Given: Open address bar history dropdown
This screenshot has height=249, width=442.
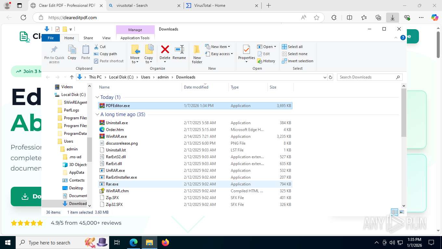Looking at the screenshot, I should click(x=325, y=77).
